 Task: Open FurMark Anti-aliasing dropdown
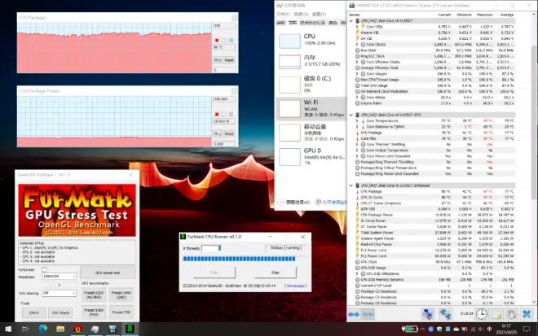point(59,293)
